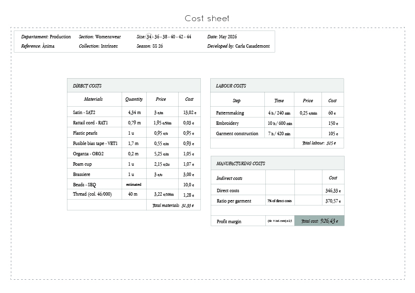Screen dimensions: 415x293
Task: Click the 'Time' column header
Action: click(x=279, y=100)
